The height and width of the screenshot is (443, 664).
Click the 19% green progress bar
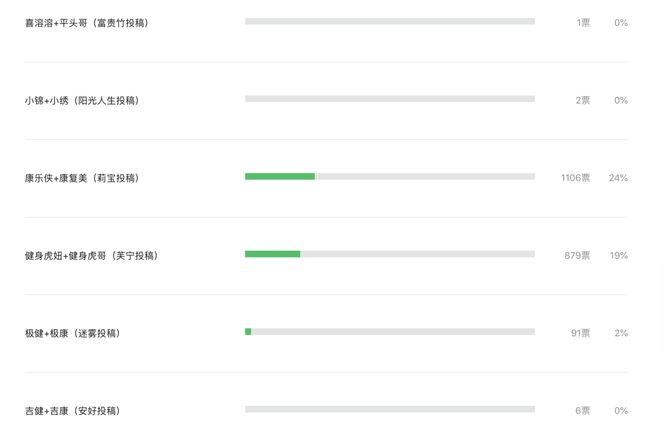(273, 254)
